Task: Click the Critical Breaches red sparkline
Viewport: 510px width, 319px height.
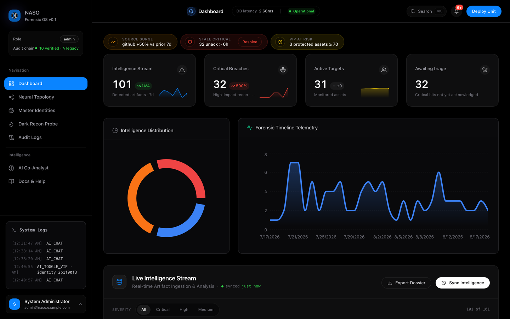Action: [x=274, y=93]
